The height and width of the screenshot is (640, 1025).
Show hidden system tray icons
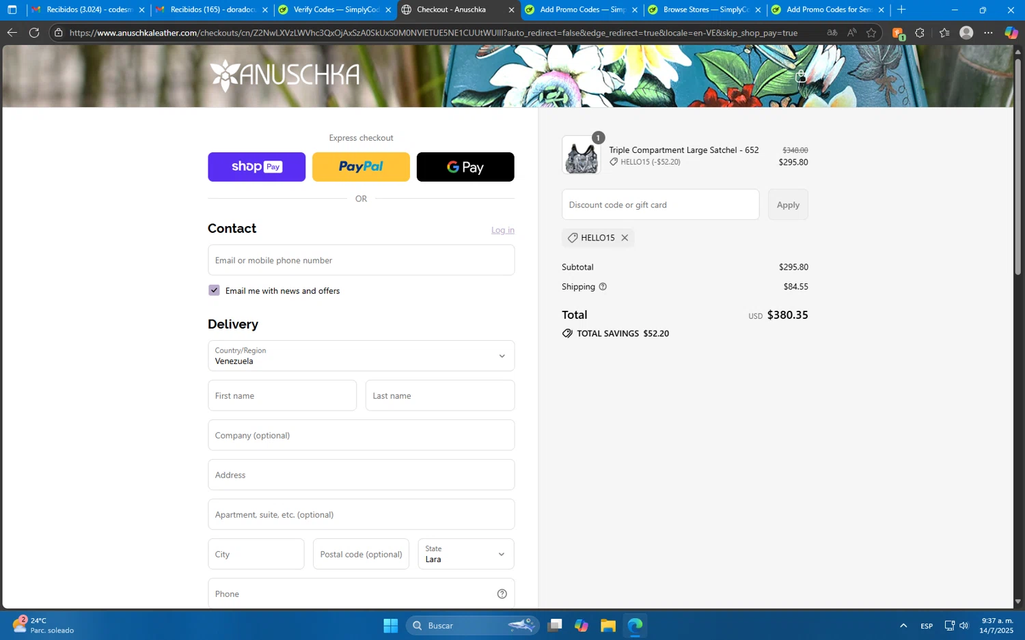point(903,626)
